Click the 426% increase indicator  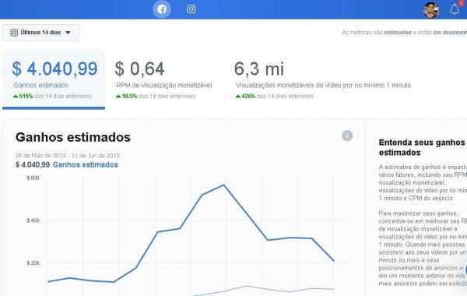point(246,96)
